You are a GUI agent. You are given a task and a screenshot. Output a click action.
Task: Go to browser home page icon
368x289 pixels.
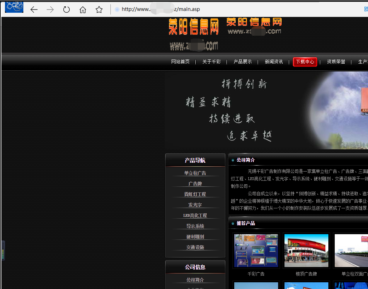click(83, 10)
